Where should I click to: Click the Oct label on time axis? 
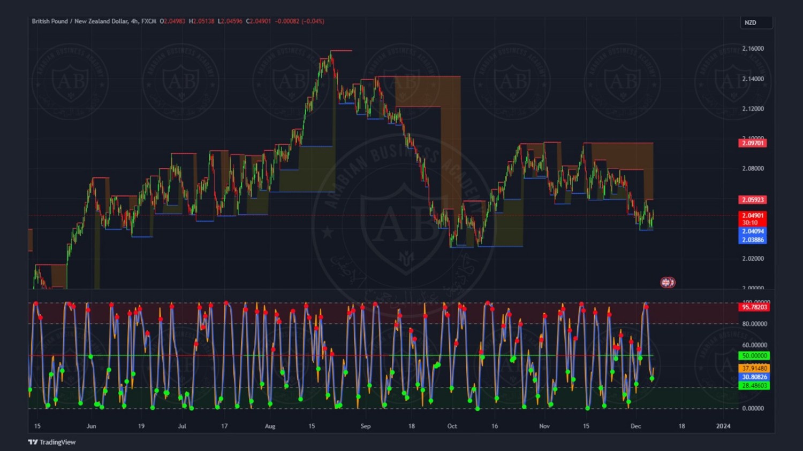click(x=452, y=426)
